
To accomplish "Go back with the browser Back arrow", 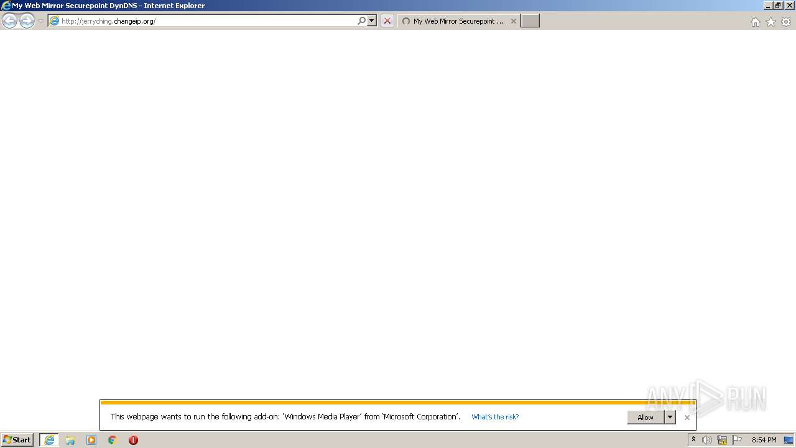I will (9, 21).
